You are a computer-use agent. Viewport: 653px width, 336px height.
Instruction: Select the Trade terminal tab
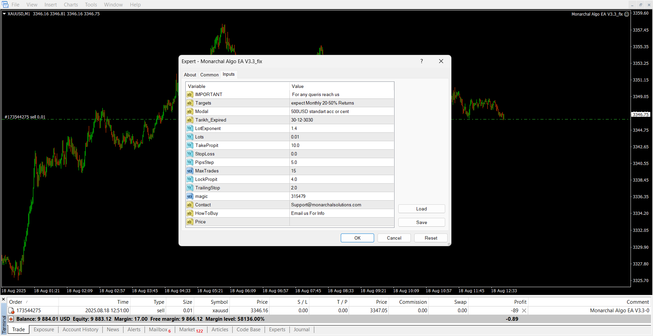[x=18, y=330]
